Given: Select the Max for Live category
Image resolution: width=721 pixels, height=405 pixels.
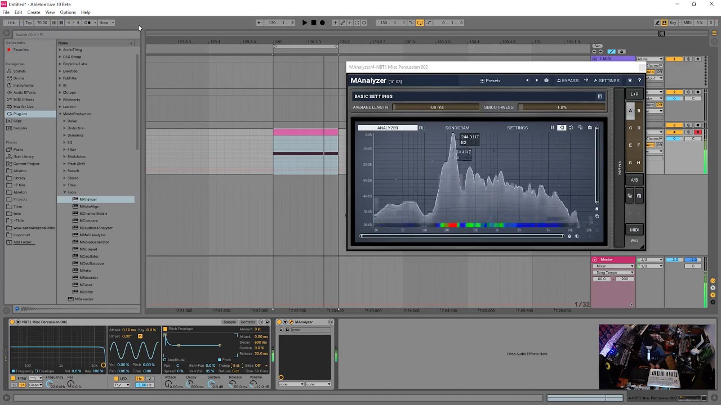Looking at the screenshot, I should pyautogui.click(x=24, y=107).
